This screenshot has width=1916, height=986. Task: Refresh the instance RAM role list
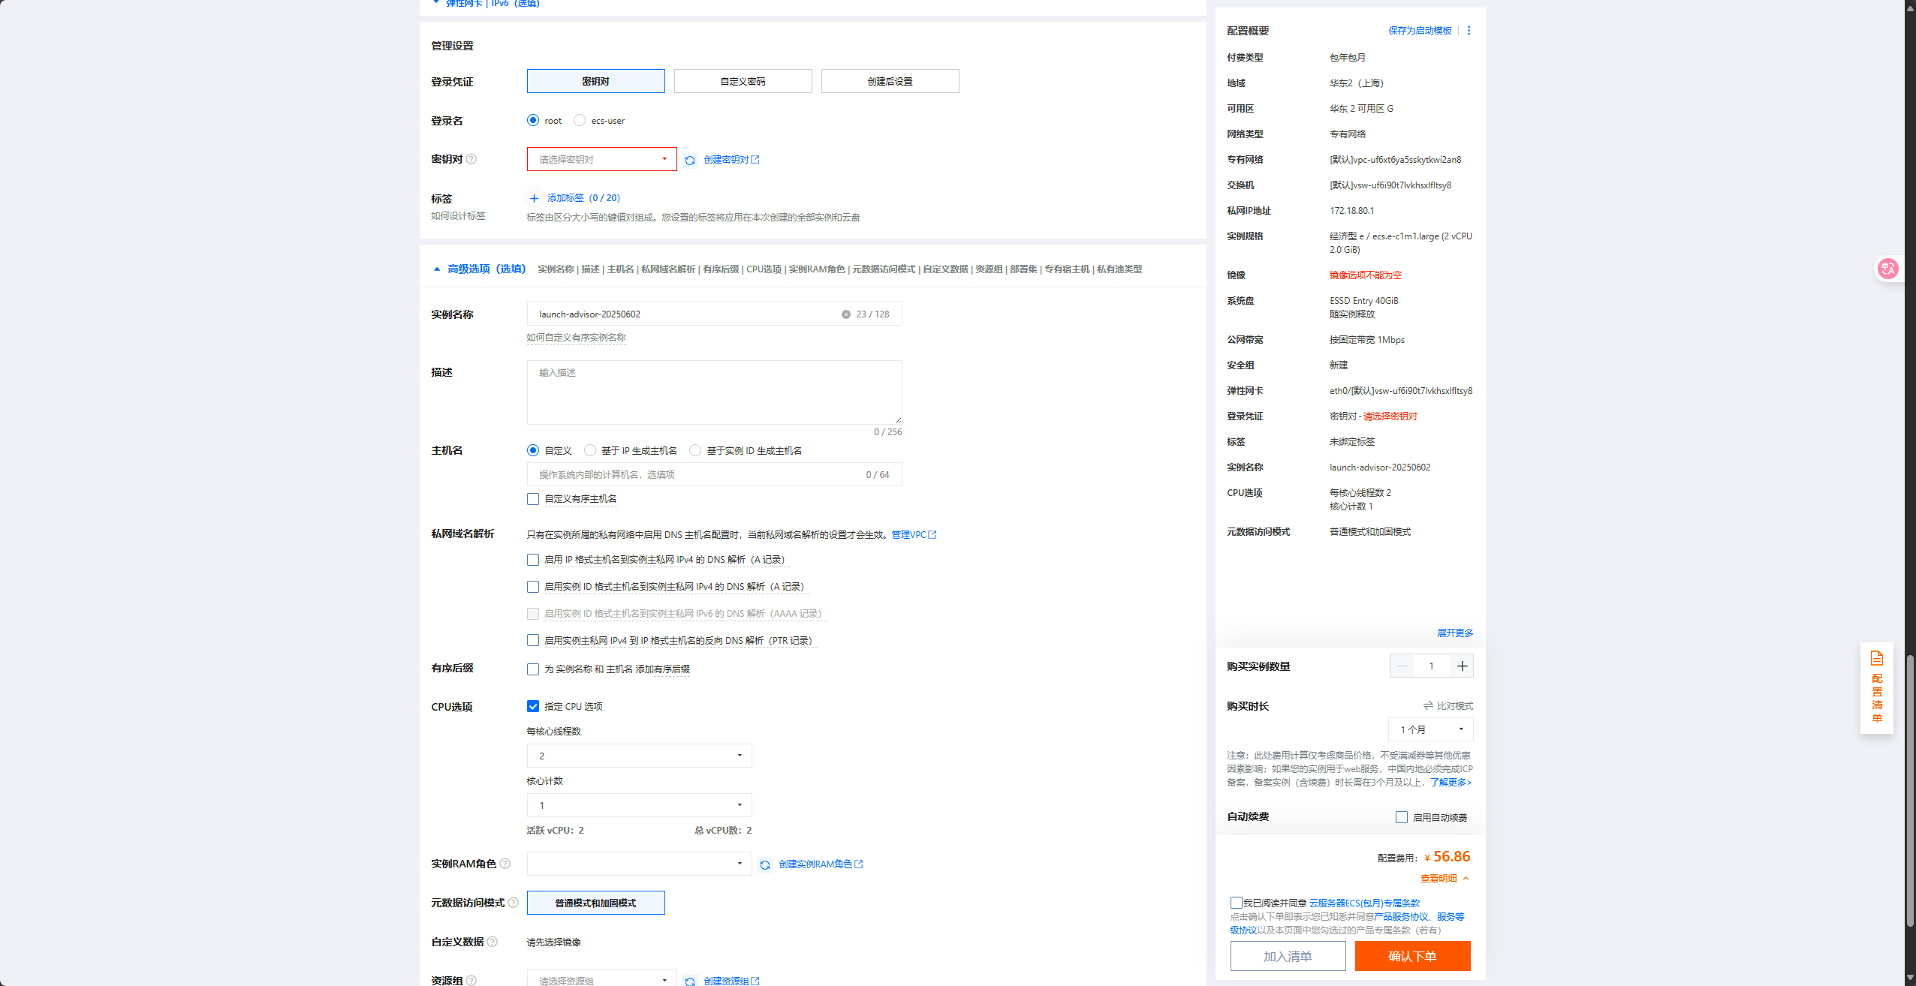(764, 864)
